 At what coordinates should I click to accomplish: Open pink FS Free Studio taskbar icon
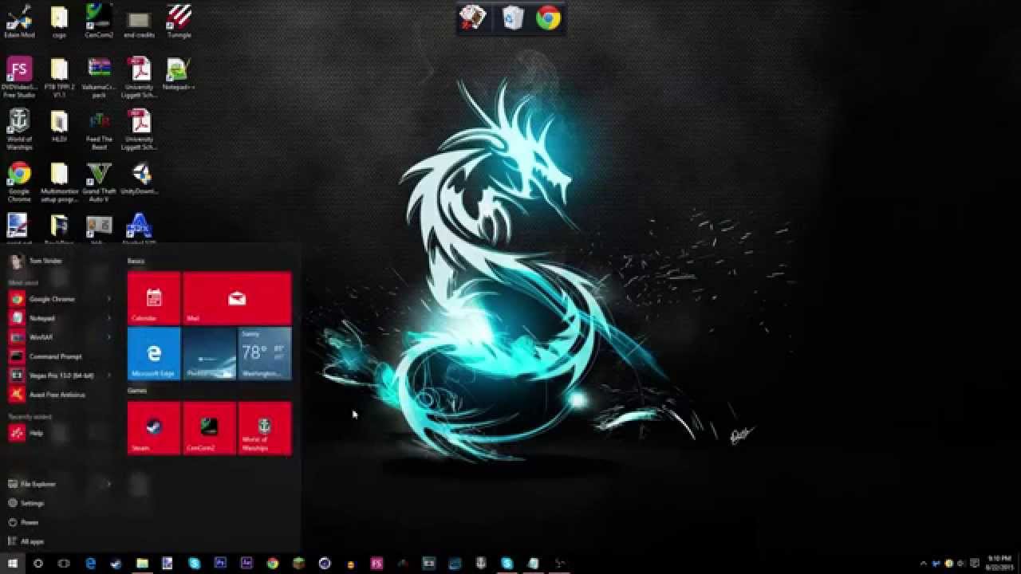[376, 564]
